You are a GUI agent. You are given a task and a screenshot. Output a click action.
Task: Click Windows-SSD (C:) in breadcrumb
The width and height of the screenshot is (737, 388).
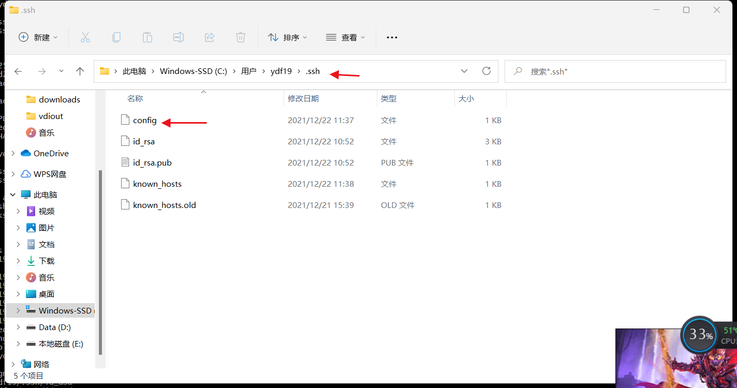click(x=194, y=71)
